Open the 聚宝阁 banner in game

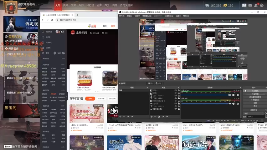[x=22, y=111]
